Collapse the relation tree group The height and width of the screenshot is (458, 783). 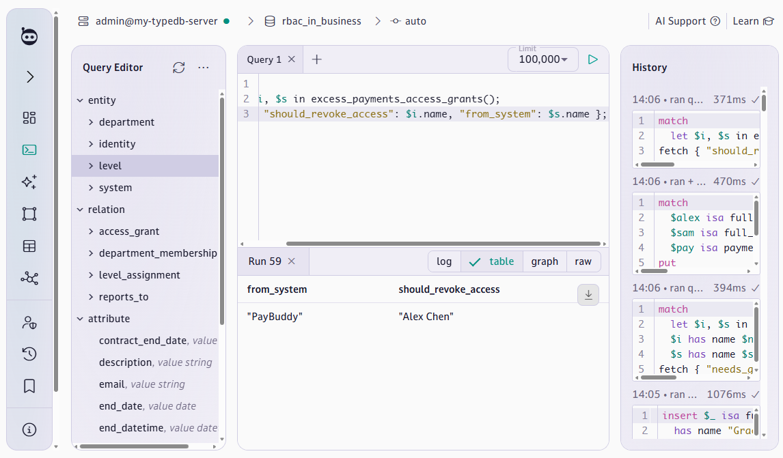[80, 210]
